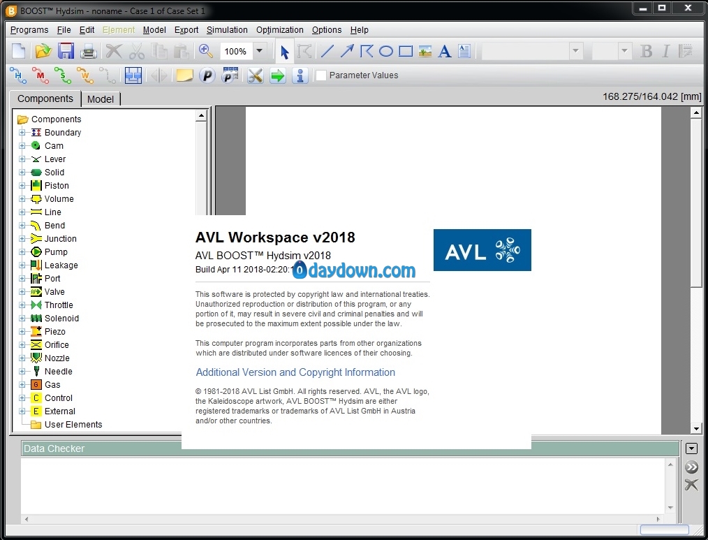Expand the Boundary tree node
708x540 pixels.
click(22, 133)
